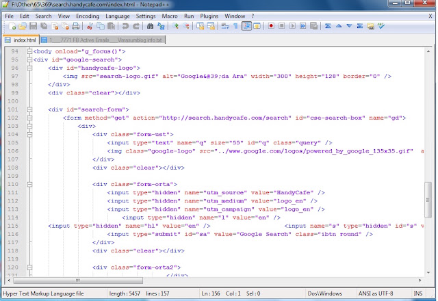Collapse fold marker at line 120 form-orta2
Screen dimensions: 438x301
29,267
